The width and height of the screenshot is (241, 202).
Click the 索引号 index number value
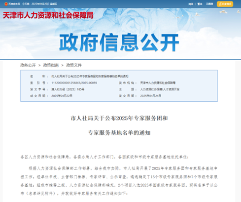point(74,83)
